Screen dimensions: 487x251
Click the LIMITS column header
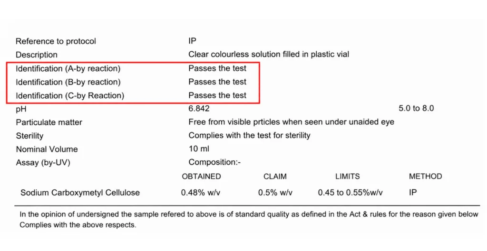pos(348,177)
